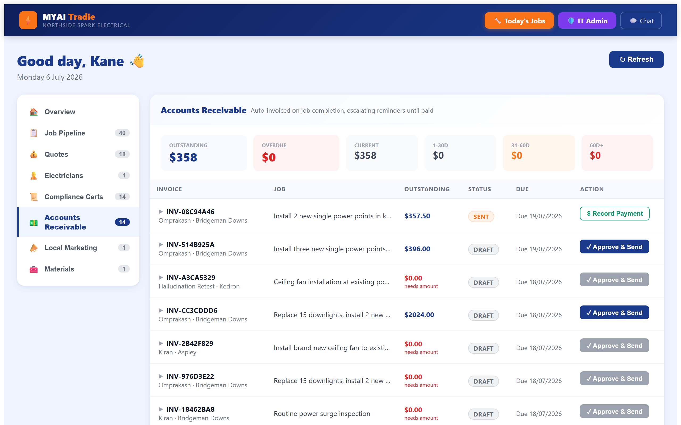The image size is (681, 425).
Task: Open Electricians in sidebar
Action: [x=78, y=175]
